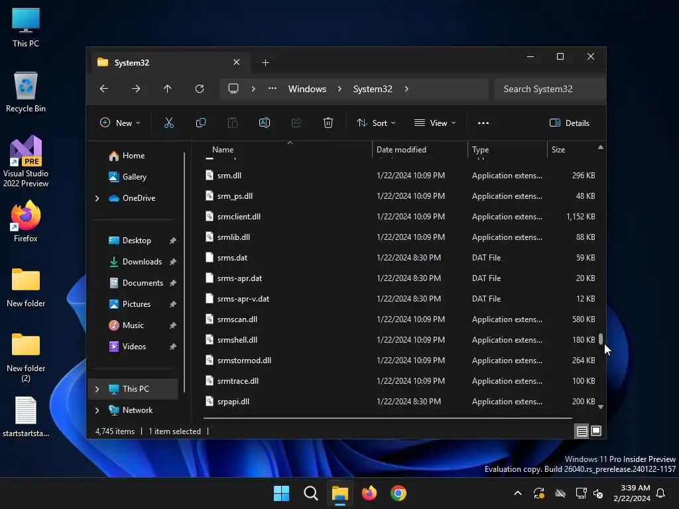Open startstartsta... text file on desktop
Image resolution: width=679 pixels, height=509 pixels.
pos(26,416)
